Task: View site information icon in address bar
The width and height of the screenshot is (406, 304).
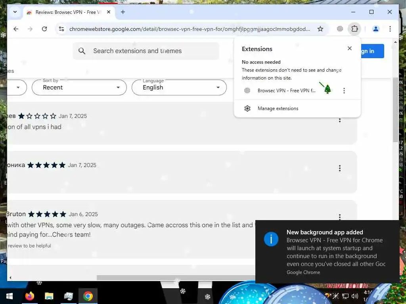Action: tap(61, 29)
